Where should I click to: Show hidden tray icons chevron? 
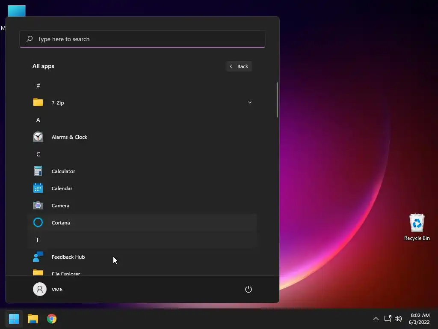[376, 318]
